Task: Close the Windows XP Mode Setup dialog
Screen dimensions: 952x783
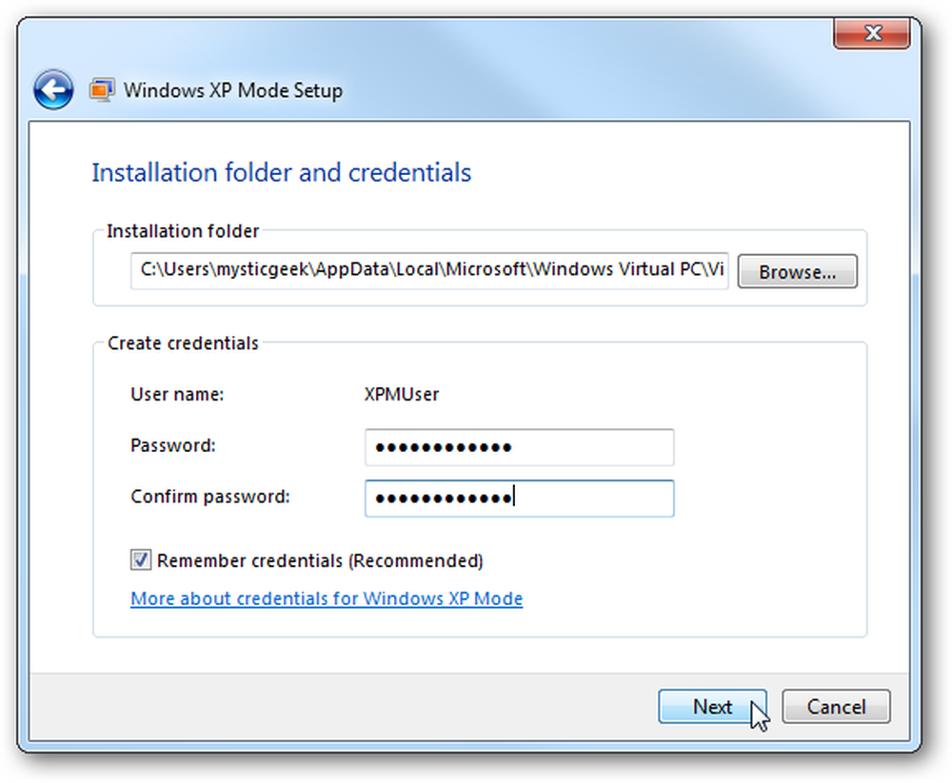Action: coord(872,32)
